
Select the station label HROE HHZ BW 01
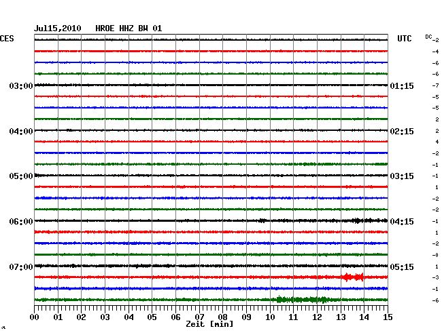(129, 28)
